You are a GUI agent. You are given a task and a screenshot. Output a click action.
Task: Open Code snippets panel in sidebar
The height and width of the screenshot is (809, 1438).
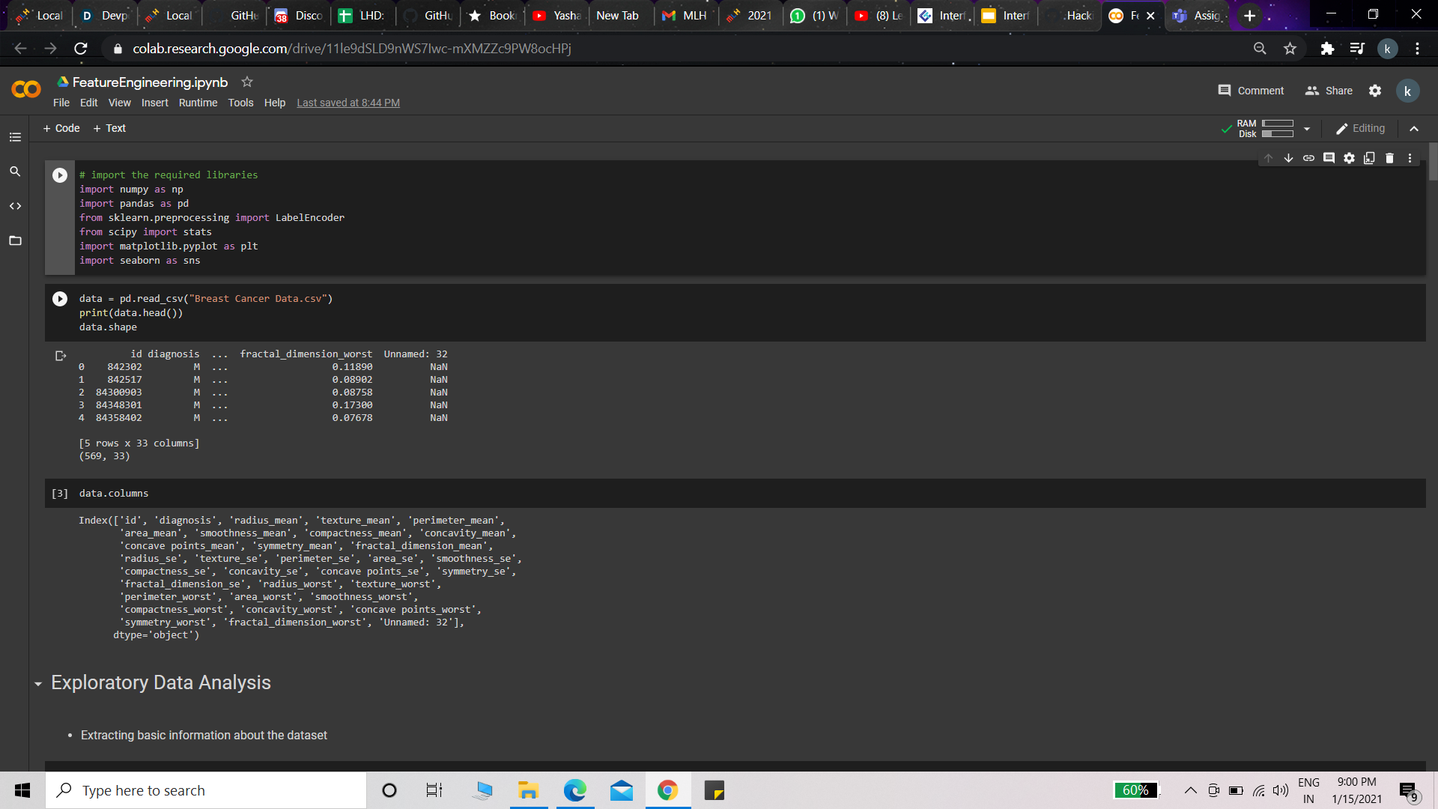click(15, 206)
